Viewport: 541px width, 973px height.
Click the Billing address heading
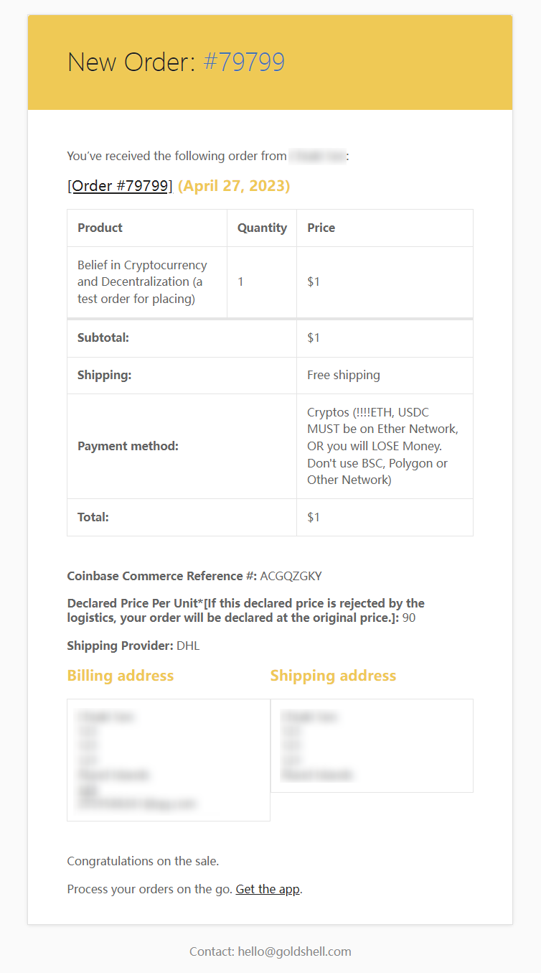pos(121,676)
